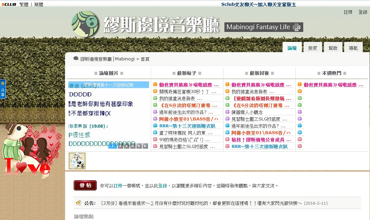Open 勸世寶貝麻麻 in 本週熱門 column

(334, 85)
